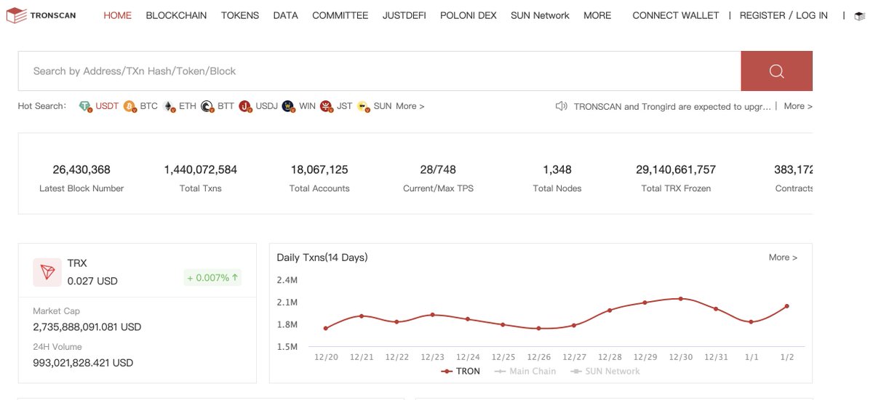Screen dimensions: 873x400
Task: Open the TOKENS menu
Action: 240,15
